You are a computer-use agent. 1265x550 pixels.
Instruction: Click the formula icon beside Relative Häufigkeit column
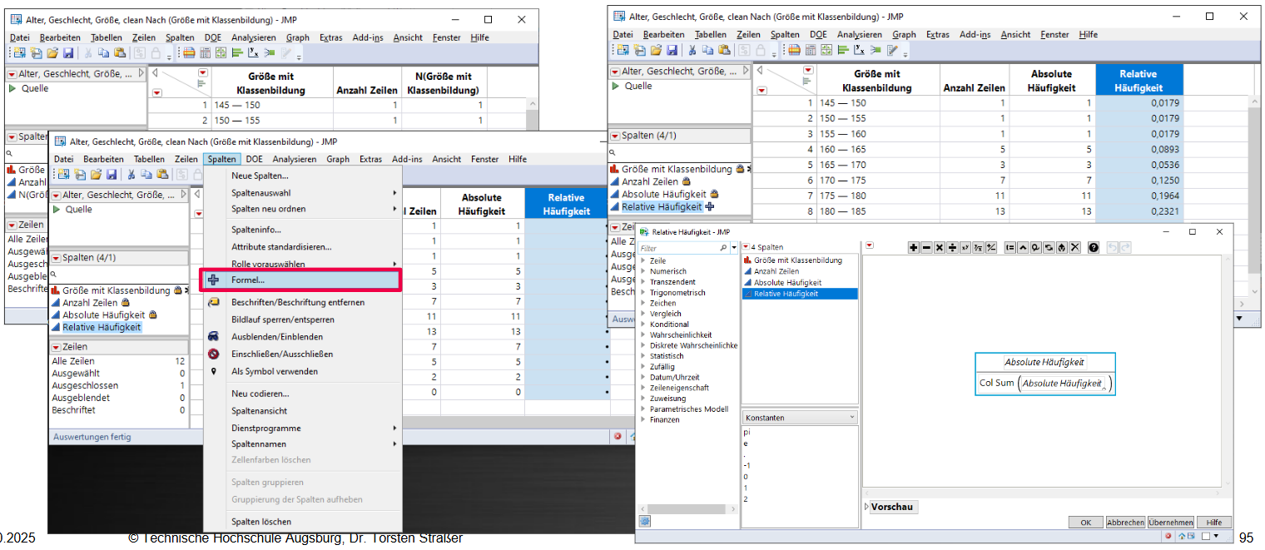(x=710, y=206)
